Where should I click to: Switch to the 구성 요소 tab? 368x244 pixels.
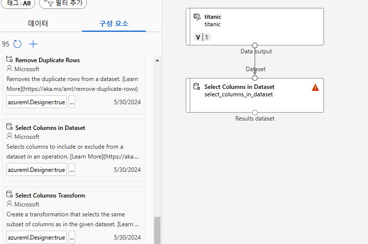click(114, 24)
